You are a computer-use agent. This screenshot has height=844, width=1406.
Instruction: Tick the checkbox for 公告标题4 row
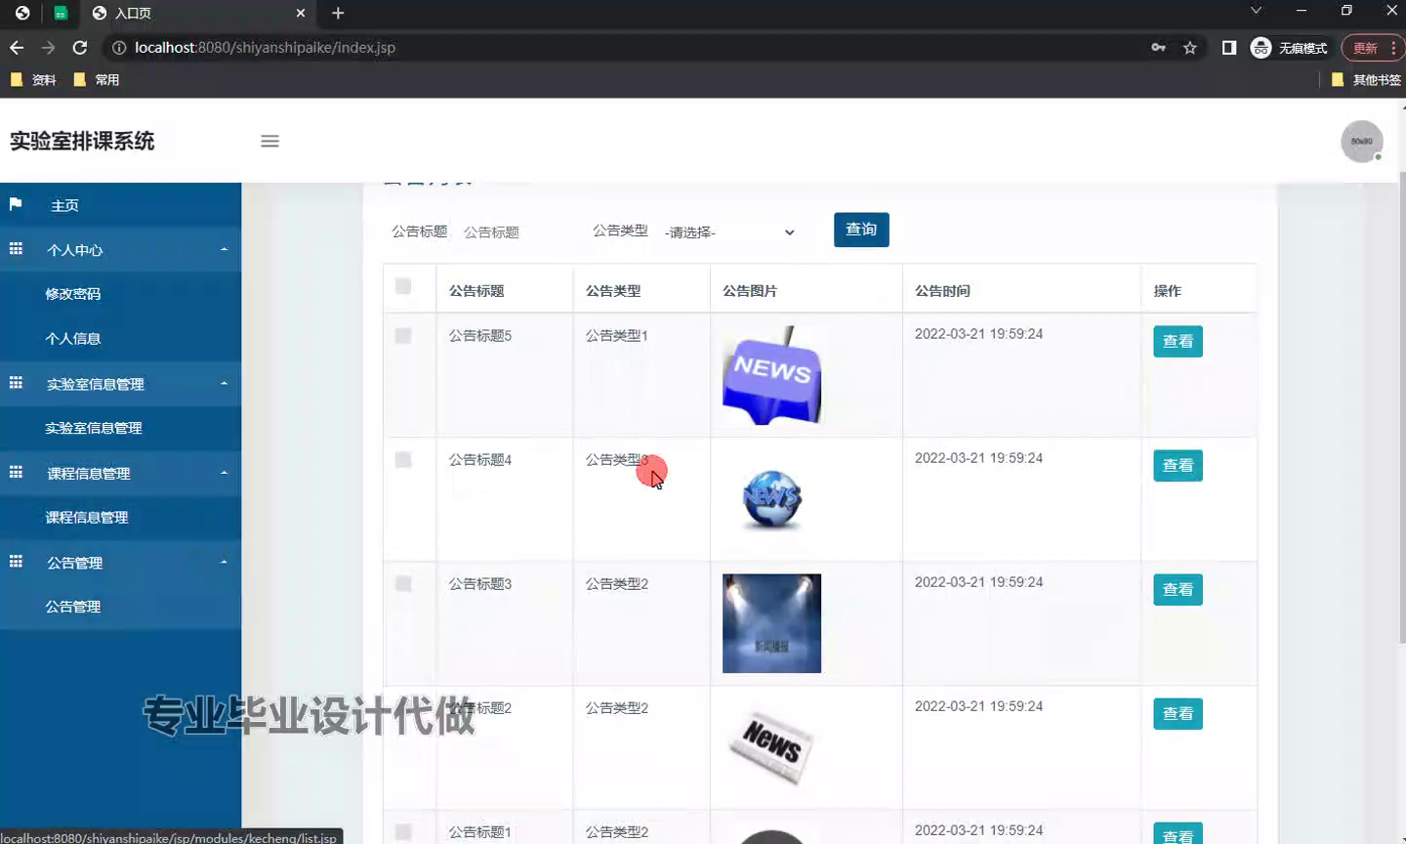[x=403, y=459]
